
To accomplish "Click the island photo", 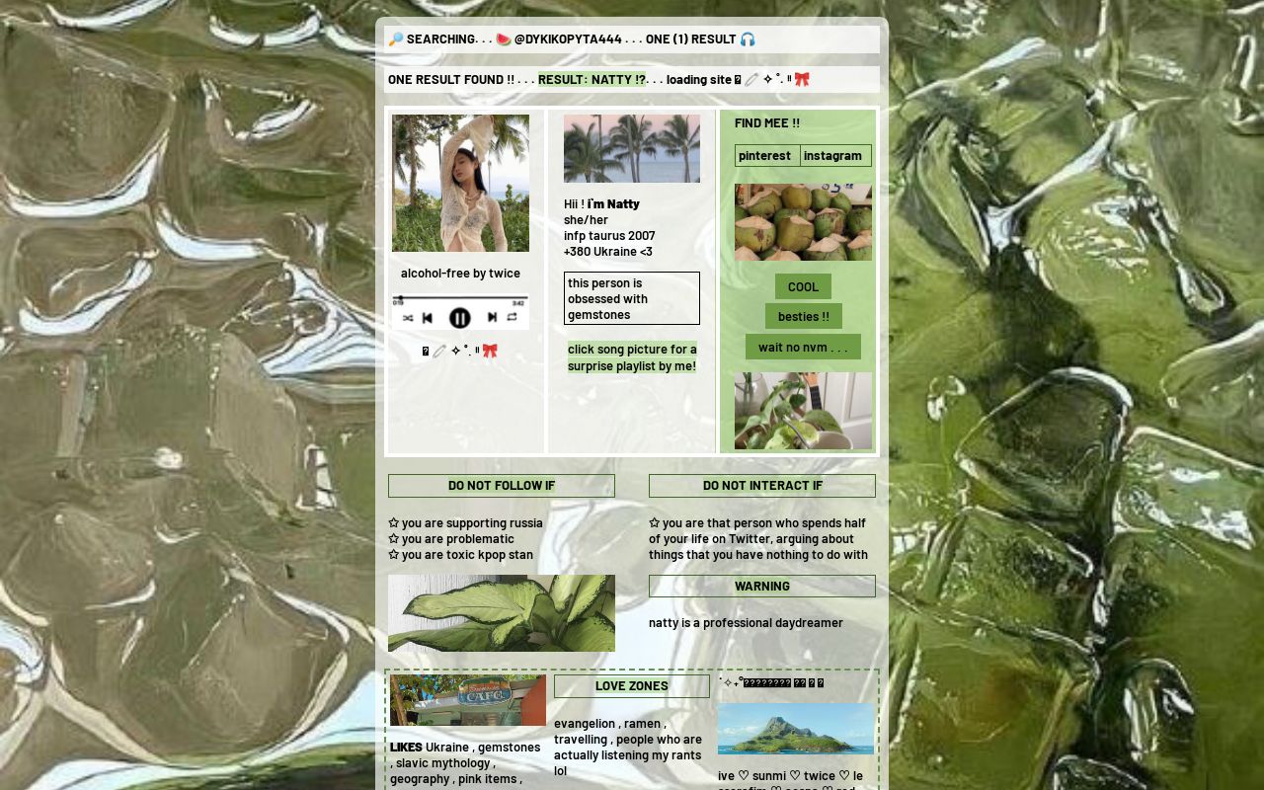I will (x=796, y=729).
